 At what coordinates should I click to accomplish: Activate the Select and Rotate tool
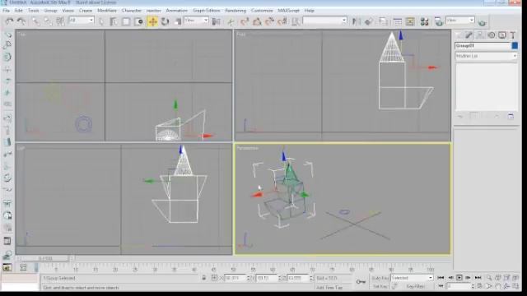pyautogui.click(x=165, y=22)
